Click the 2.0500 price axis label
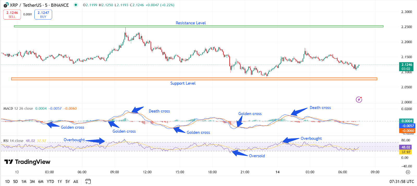The height and width of the screenshot is (186, 417). pyautogui.click(x=407, y=87)
